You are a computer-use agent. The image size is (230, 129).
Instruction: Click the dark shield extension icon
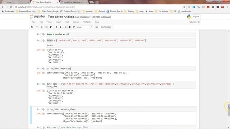213,7
